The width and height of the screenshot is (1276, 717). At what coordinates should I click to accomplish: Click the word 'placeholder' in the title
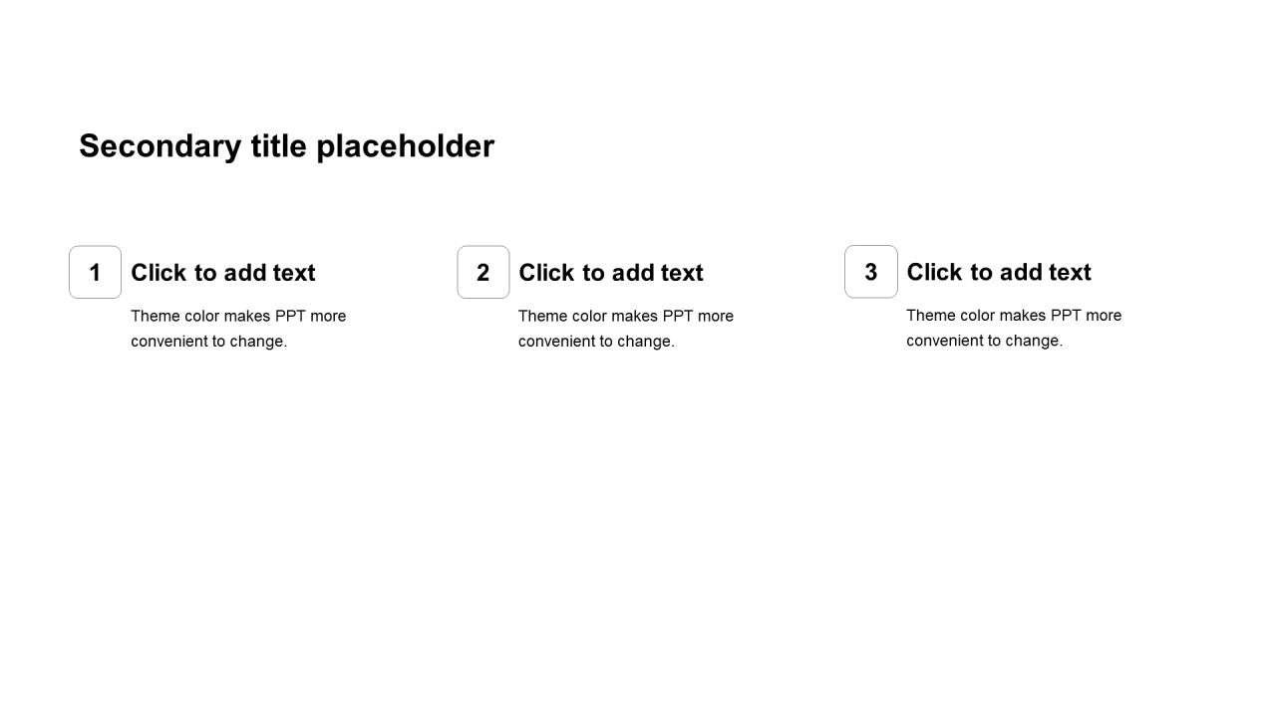coord(405,146)
